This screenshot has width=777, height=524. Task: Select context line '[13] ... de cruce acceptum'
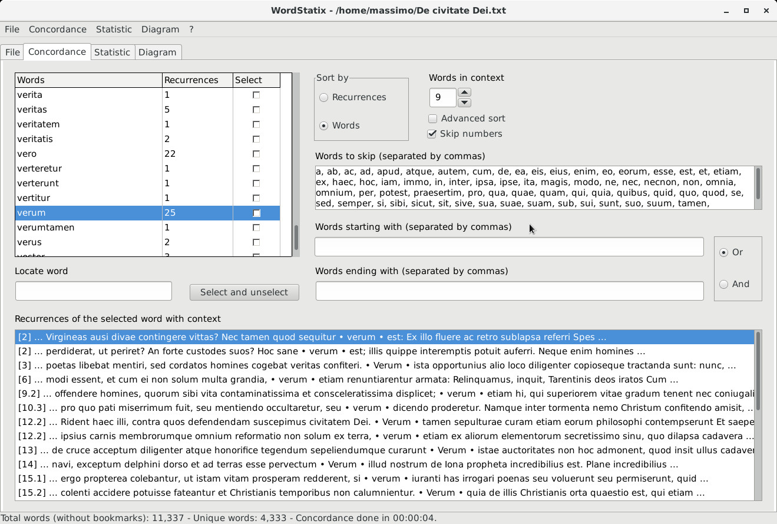pyautogui.click(x=385, y=450)
